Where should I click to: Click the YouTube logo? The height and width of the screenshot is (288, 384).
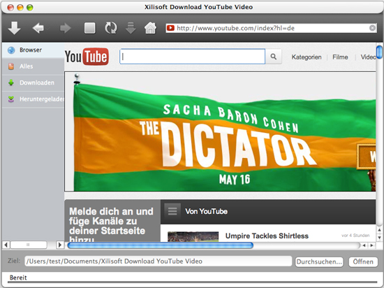pos(87,57)
